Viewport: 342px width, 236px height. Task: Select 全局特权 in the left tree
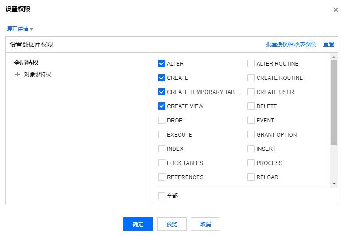26,63
